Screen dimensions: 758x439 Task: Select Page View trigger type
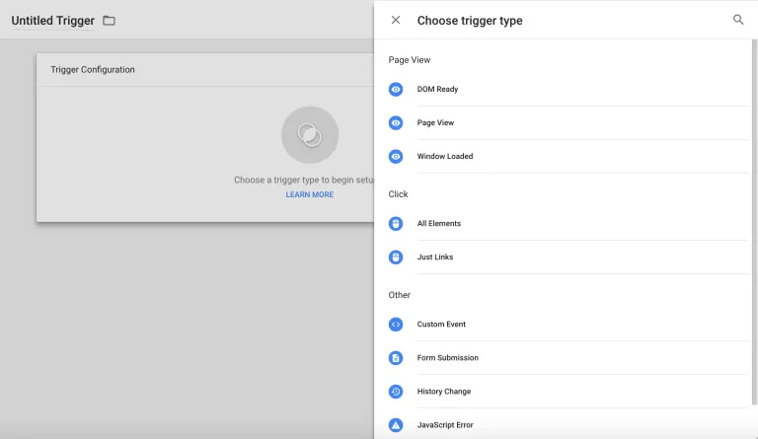[568, 122]
